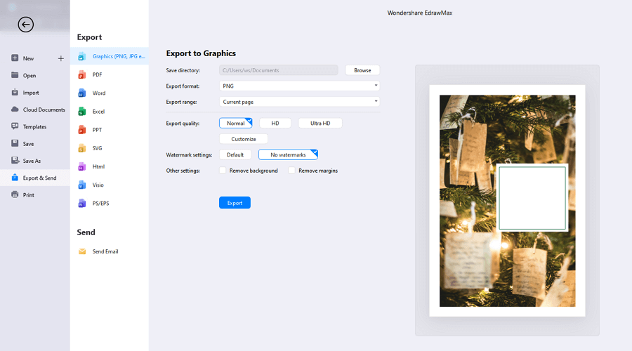Click the Browse button
The height and width of the screenshot is (351, 632).
click(362, 70)
